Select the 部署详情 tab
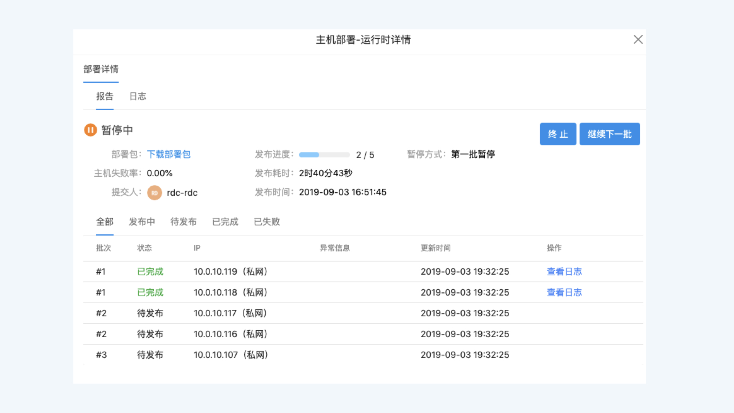 coord(101,69)
